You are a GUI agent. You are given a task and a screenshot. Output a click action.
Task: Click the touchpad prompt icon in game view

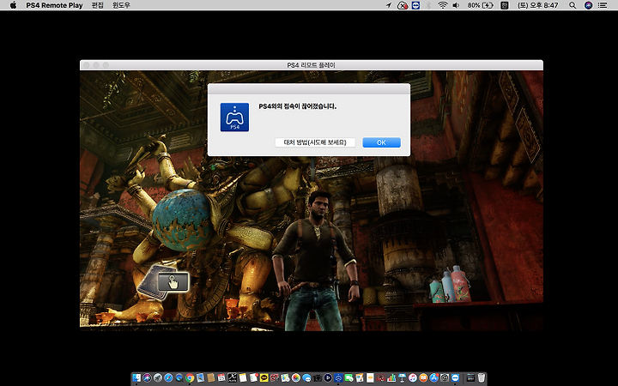pos(173,282)
